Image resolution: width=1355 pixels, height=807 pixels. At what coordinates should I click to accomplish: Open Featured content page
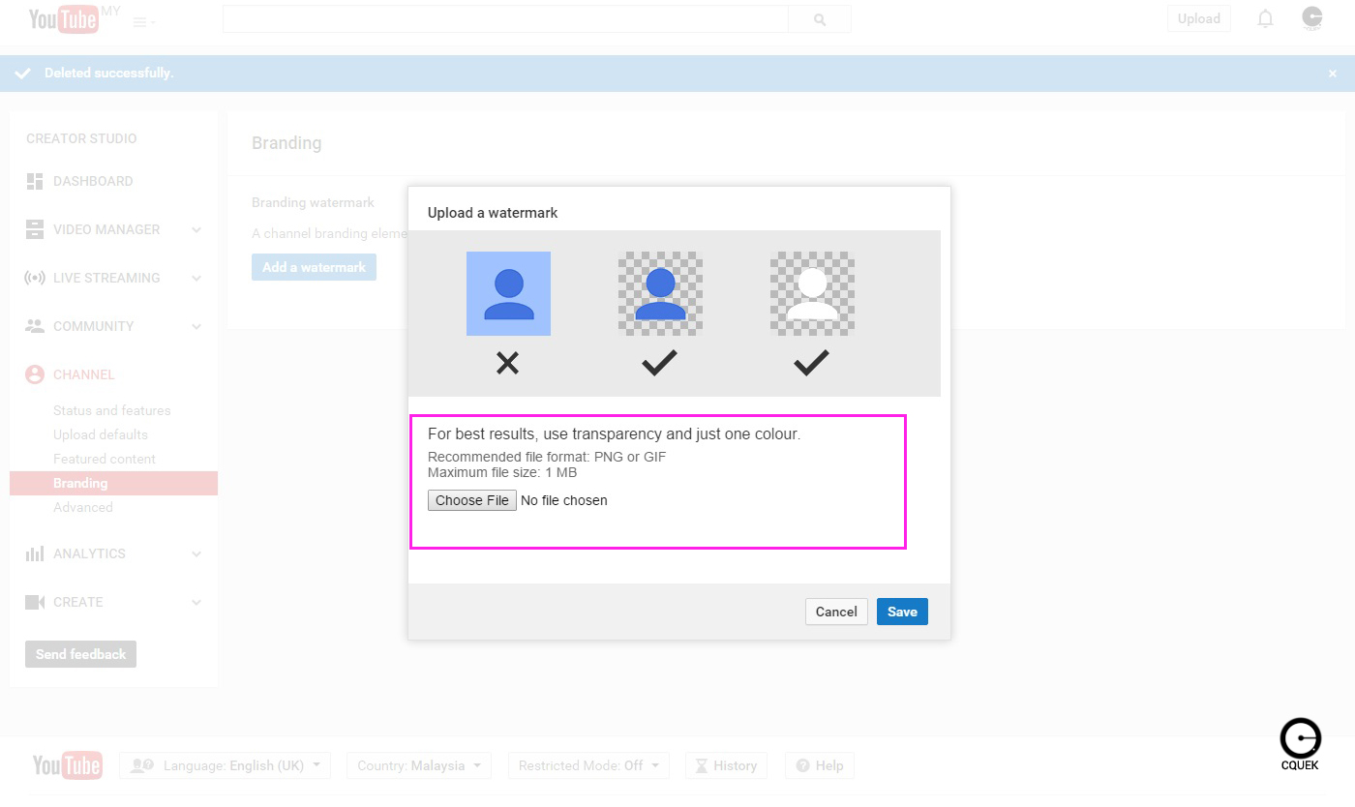click(x=105, y=459)
